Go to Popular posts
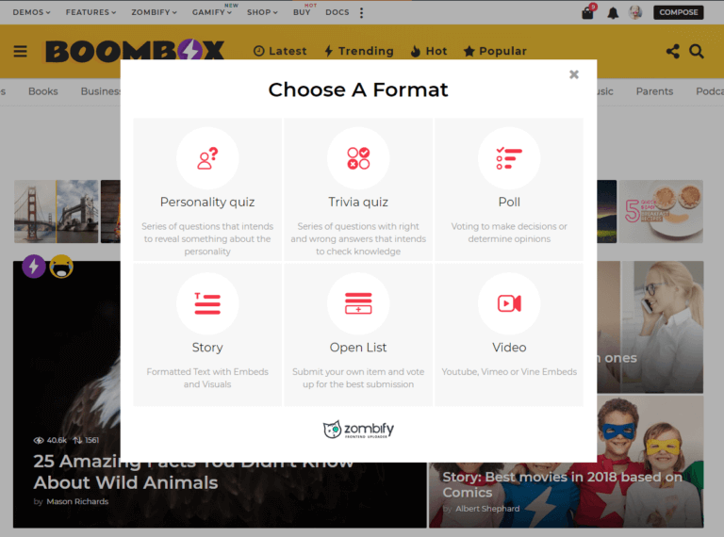This screenshot has height=537, width=724. [495, 51]
